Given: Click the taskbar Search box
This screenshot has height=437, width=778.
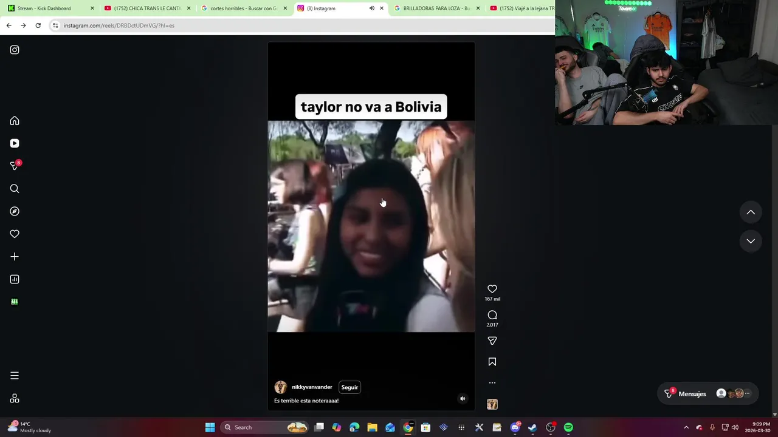Looking at the screenshot, I should (x=265, y=427).
